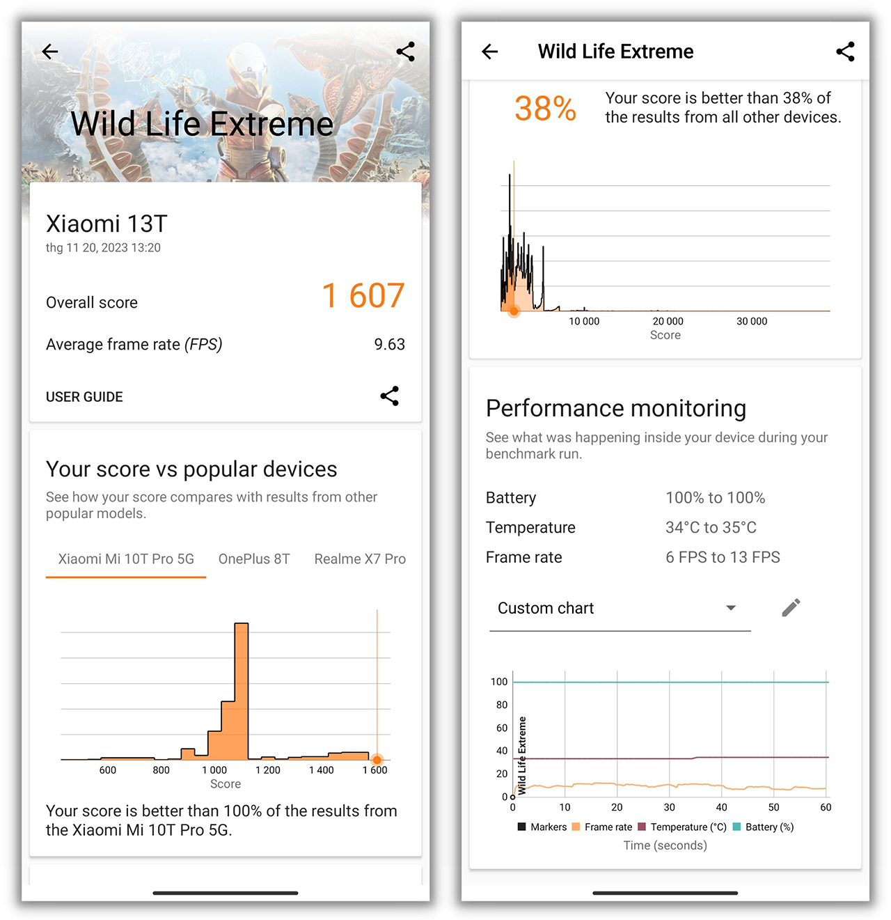Tap the share icon over the Wild Life Extreme banner image
Screen dimensions: 891x920
point(405,52)
